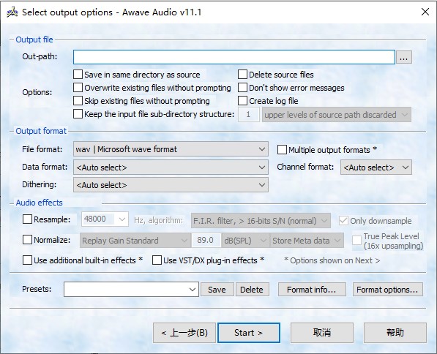Open the Presets combo box
Viewport: 437px width, 354px height.
131,290
